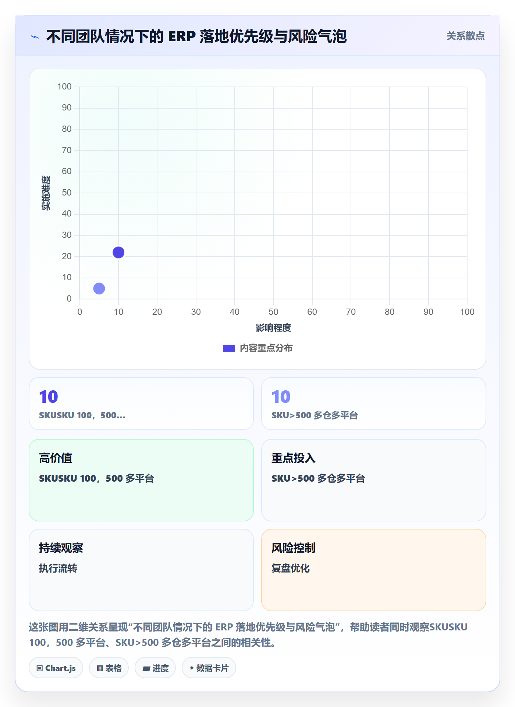The image size is (515, 707).
Task: Select the stat card SKUSKU 100，500…
Action: [141, 404]
